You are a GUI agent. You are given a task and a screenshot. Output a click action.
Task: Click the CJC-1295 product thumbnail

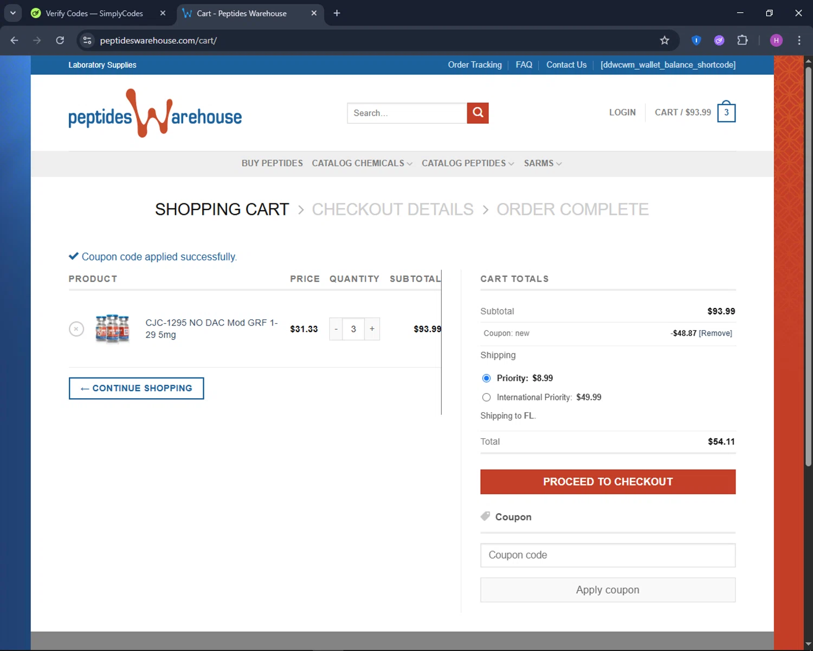click(112, 329)
